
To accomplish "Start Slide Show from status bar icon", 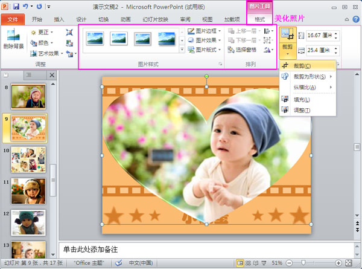I will click(x=264, y=263).
